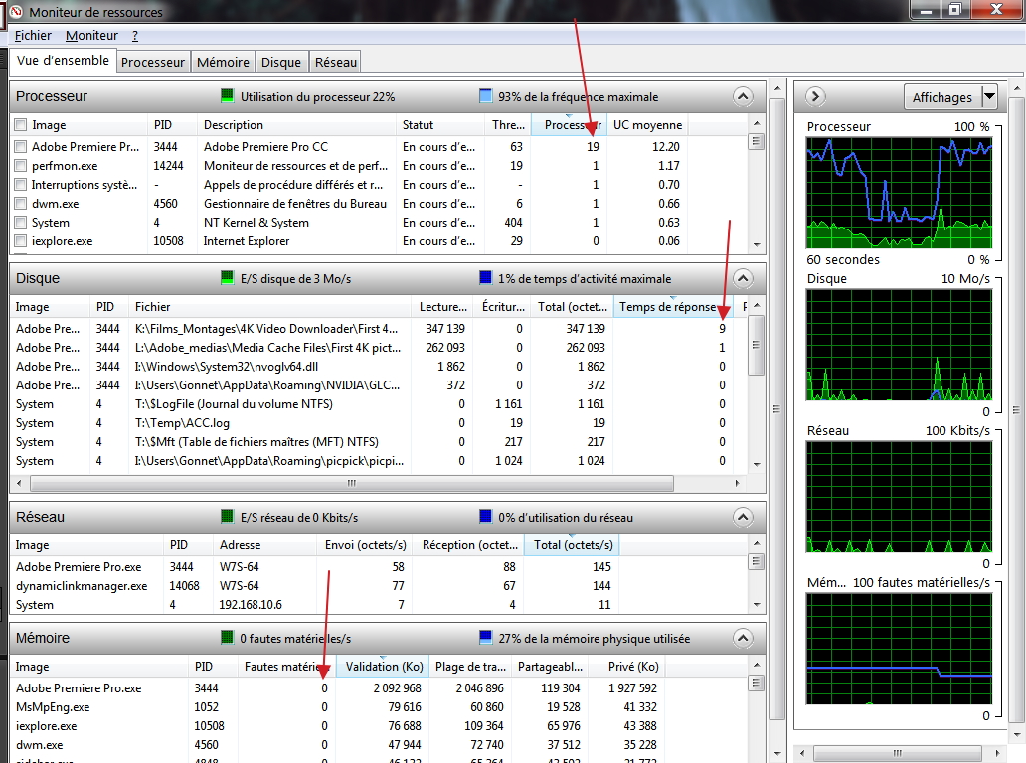Collapse the Mémoire section chevron
This screenshot has height=763, width=1026.
tap(743, 638)
